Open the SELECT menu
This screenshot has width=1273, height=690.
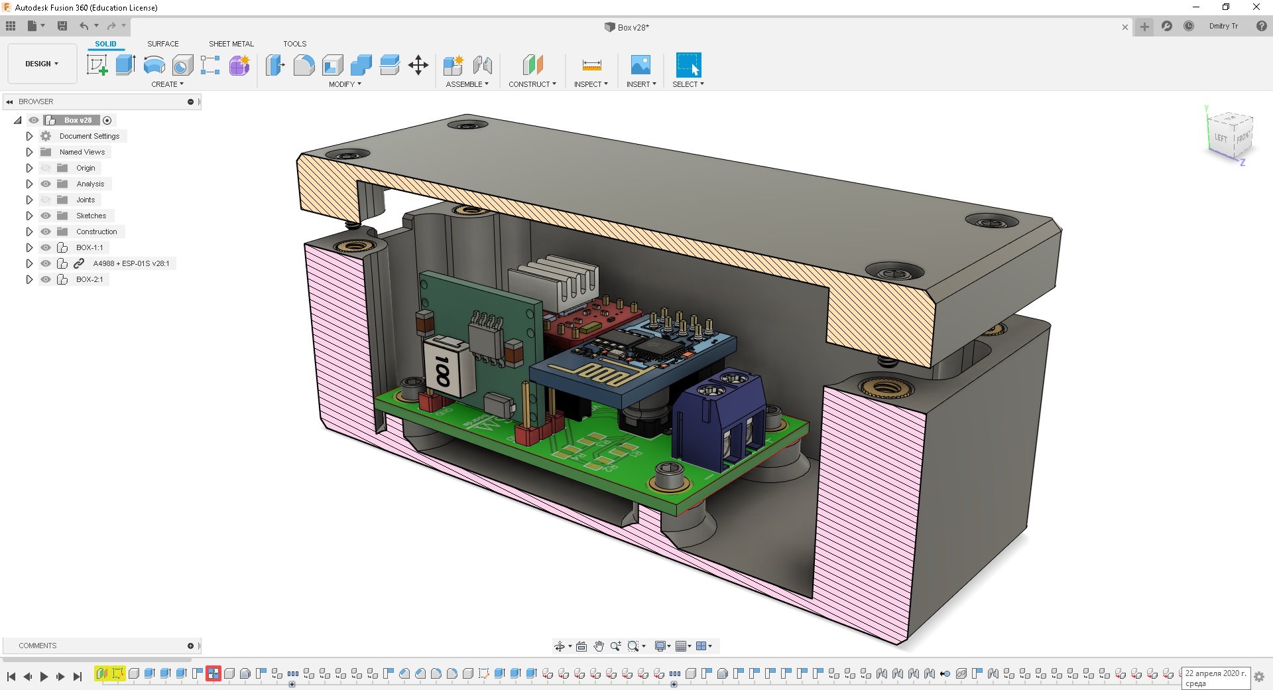pyautogui.click(x=688, y=84)
